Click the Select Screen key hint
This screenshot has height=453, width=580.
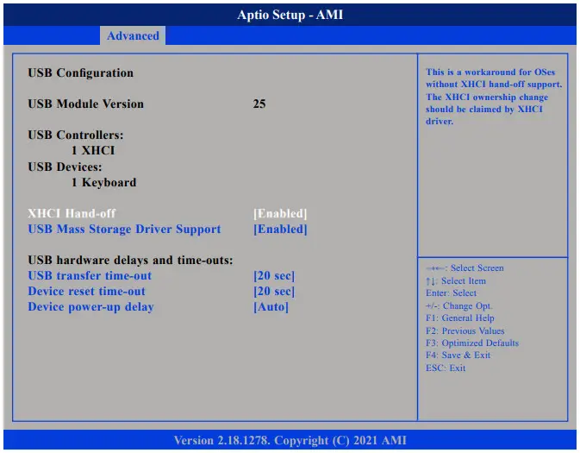tap(465, 267)
